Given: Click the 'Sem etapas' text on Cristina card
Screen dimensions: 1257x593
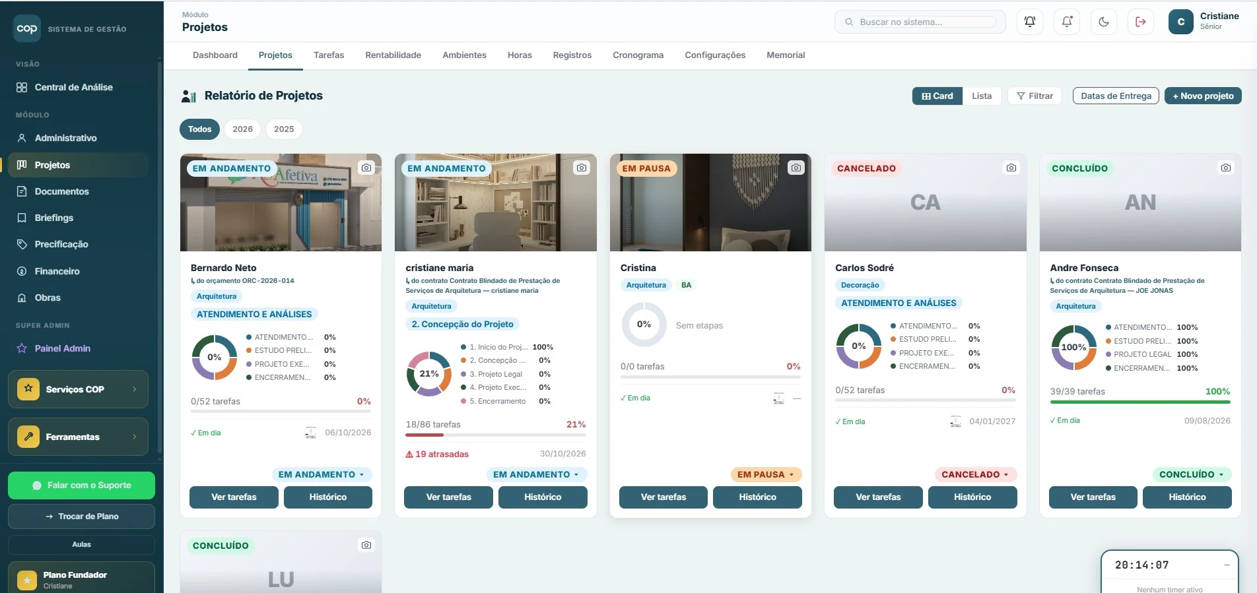Looking at the screenshot, I should [699, 325].
